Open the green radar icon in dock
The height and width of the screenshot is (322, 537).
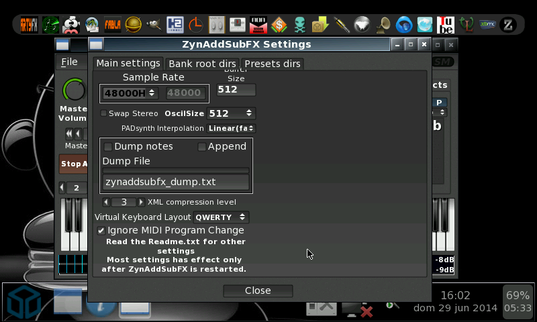[x=50, y=25]
